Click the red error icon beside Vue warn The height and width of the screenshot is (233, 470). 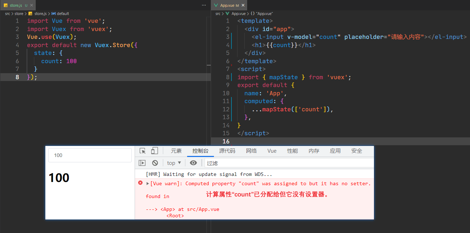coord(140,183)
